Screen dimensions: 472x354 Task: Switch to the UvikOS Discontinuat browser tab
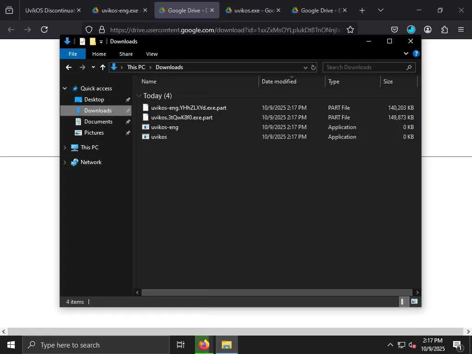[50, 11]
